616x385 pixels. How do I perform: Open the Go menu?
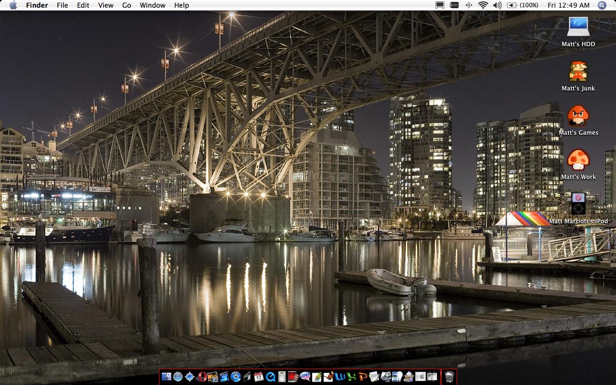click(127, 5)
